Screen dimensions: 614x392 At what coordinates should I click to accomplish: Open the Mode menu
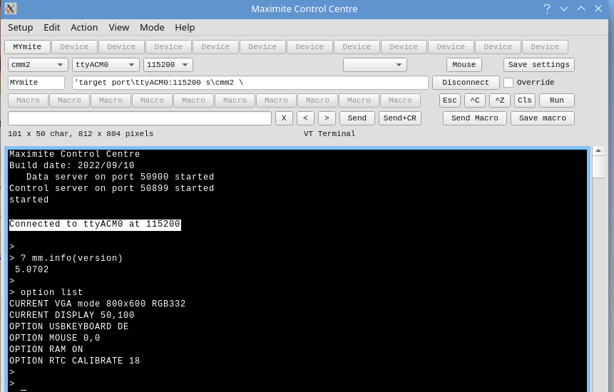[152, 27]
